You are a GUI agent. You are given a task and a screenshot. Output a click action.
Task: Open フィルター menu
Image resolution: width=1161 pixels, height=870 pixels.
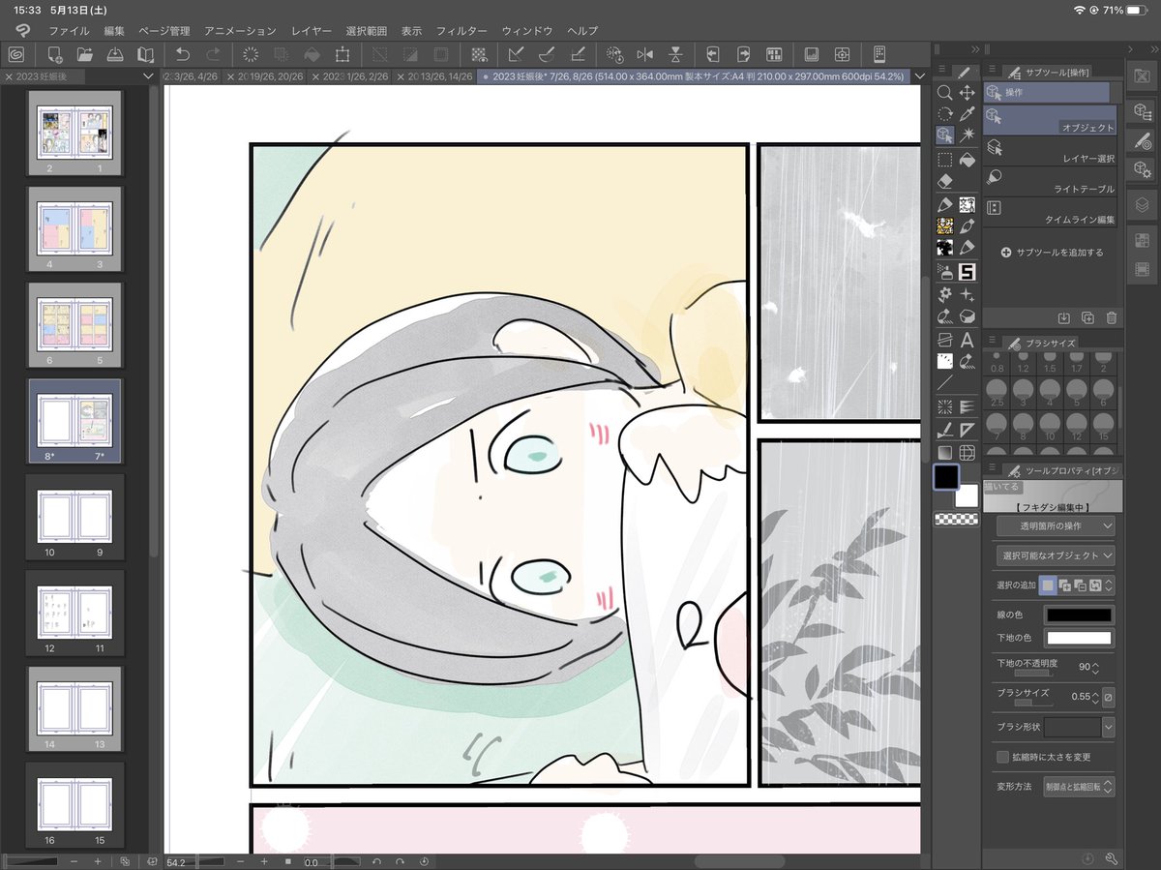click(461, 31)
